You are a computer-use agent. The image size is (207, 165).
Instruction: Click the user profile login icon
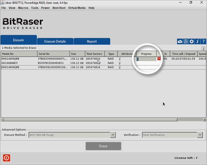click(186, 42)
